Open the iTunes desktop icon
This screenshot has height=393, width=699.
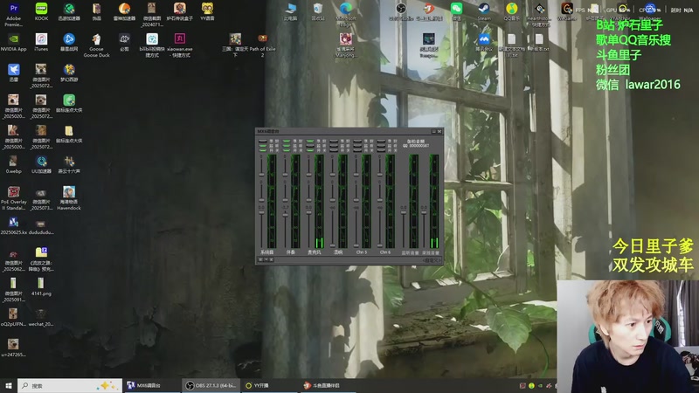click(41, 42)
